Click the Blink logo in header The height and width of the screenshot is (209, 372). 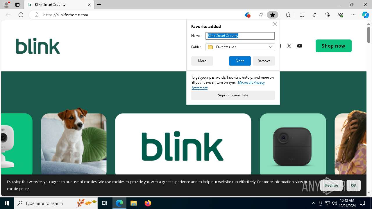click(x=38, y=46)
